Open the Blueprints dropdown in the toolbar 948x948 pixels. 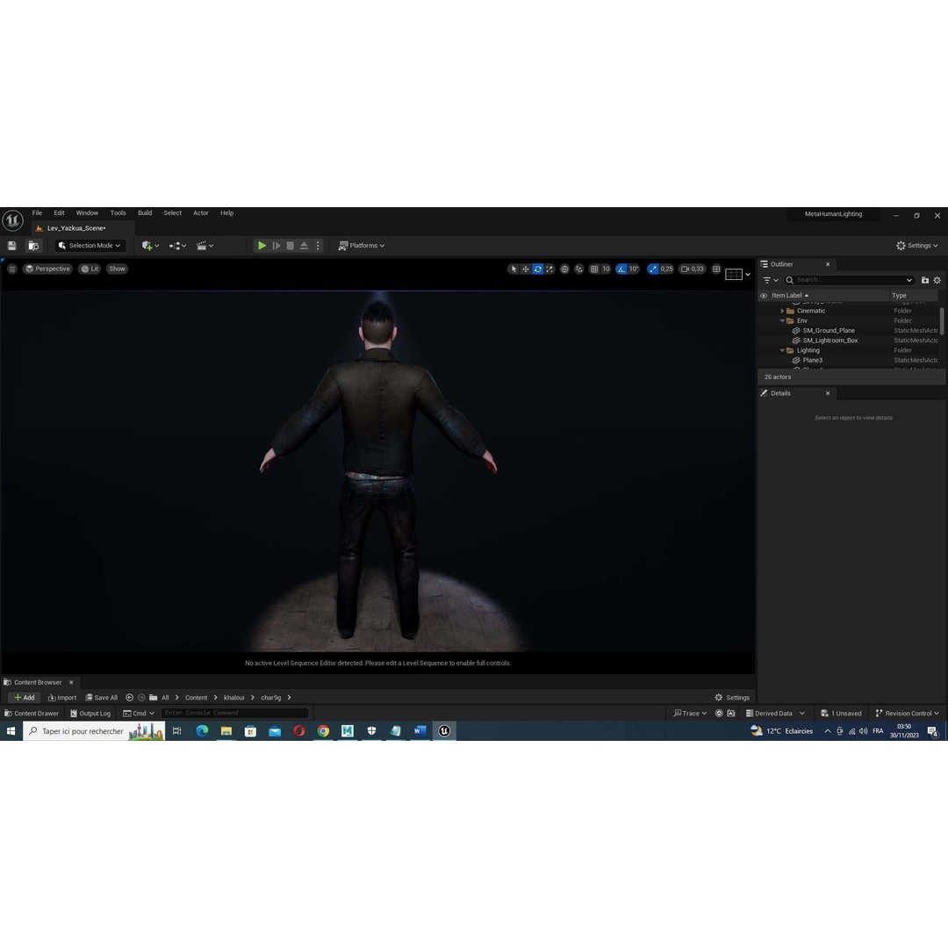[177, 246]
